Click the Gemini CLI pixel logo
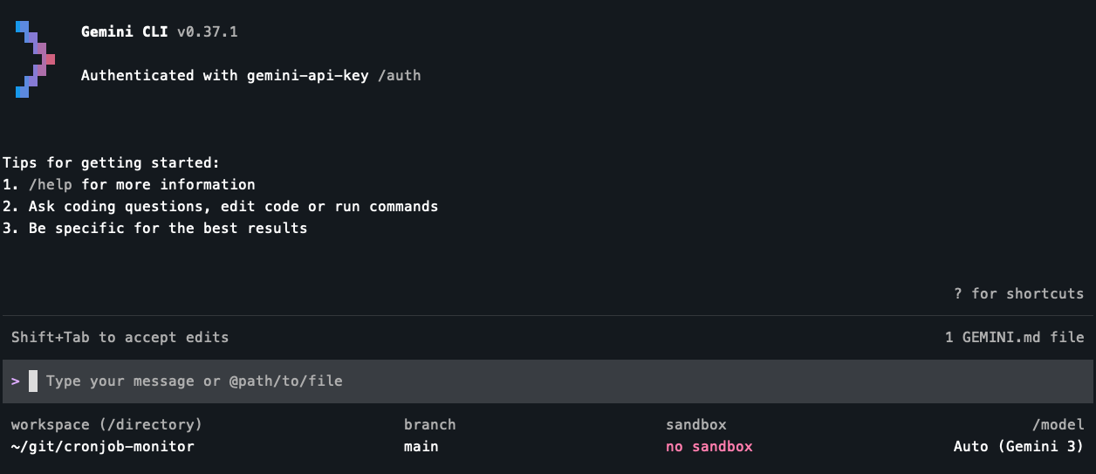1096x474 pixels. tap(35, 58)
